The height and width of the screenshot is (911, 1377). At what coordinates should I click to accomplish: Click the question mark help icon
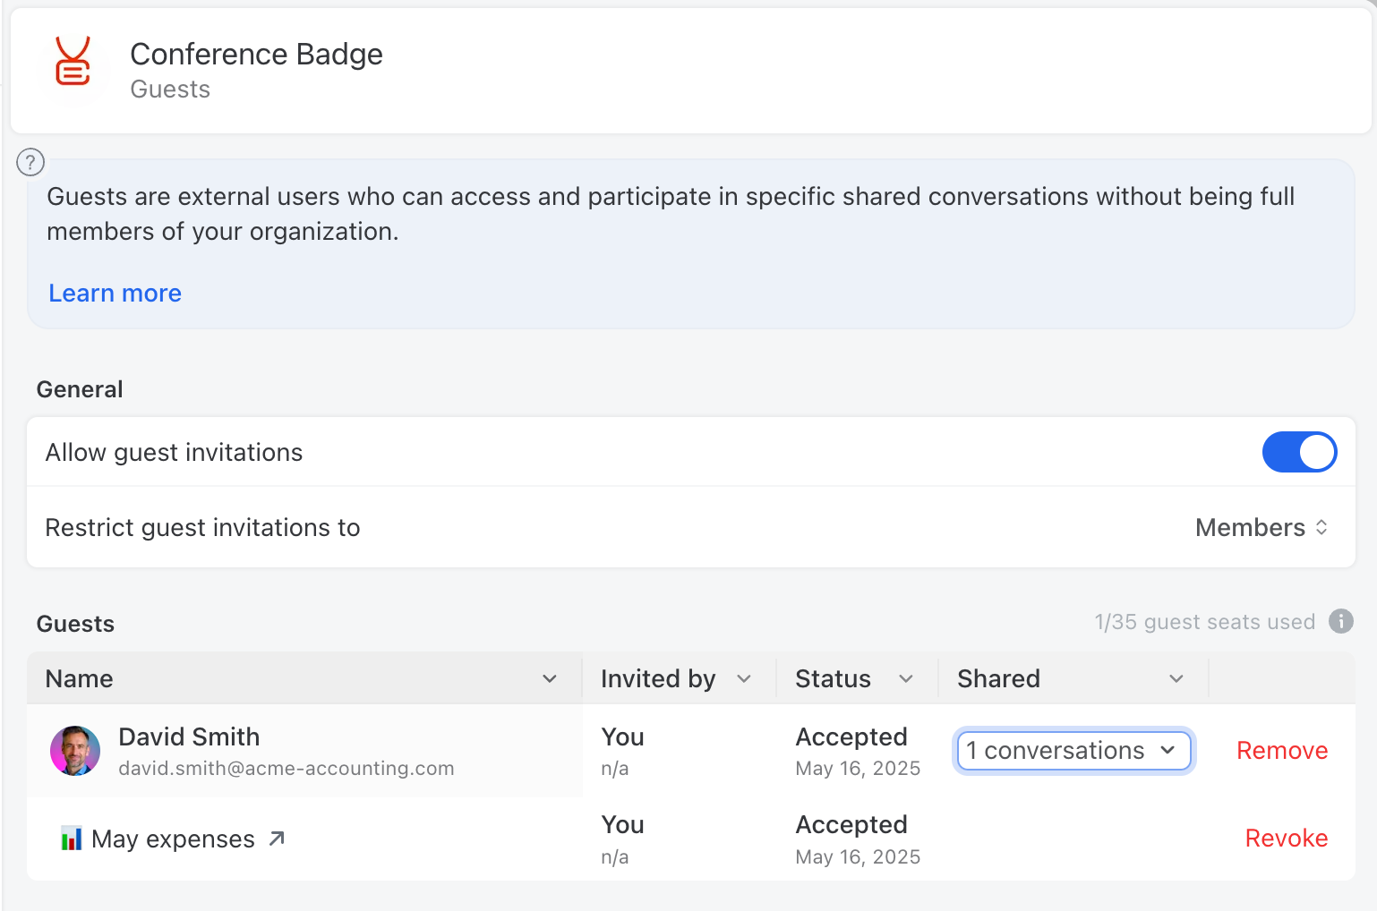point(30,162)
